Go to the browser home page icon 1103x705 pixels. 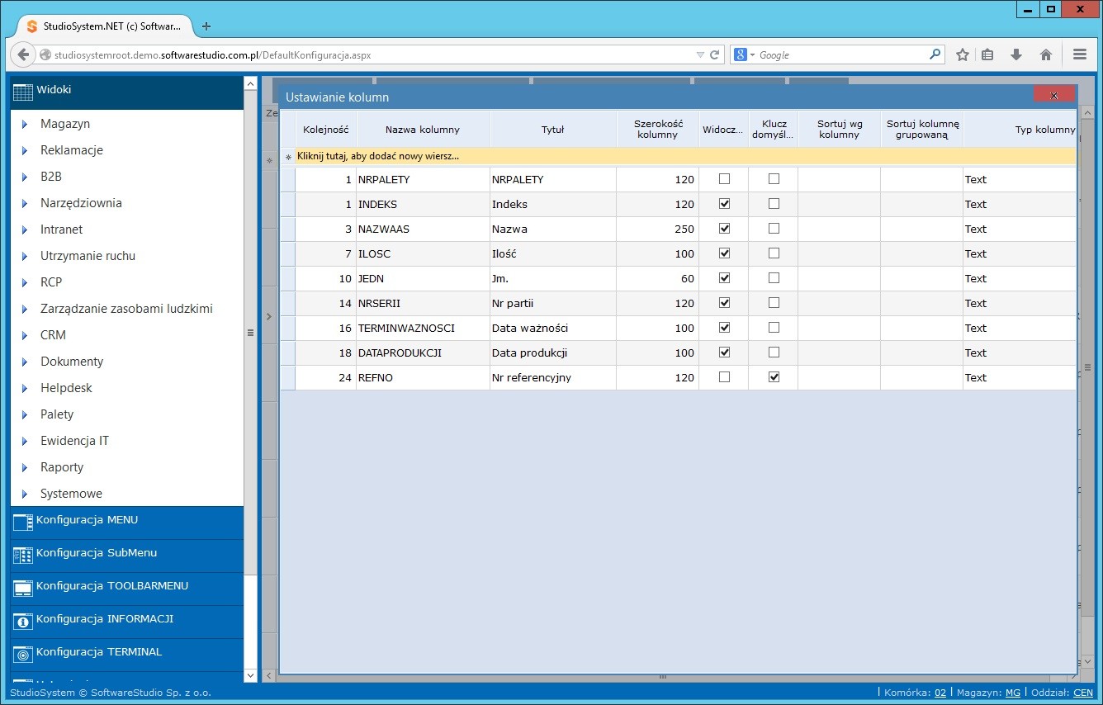(x=1046, y=54)
